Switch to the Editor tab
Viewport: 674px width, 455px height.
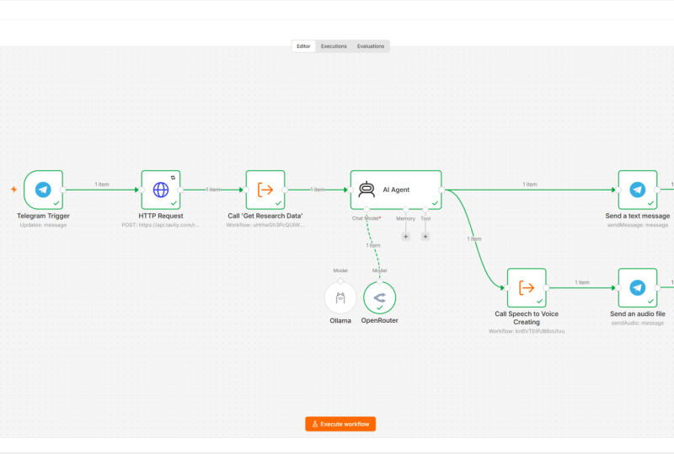(303, 46)
